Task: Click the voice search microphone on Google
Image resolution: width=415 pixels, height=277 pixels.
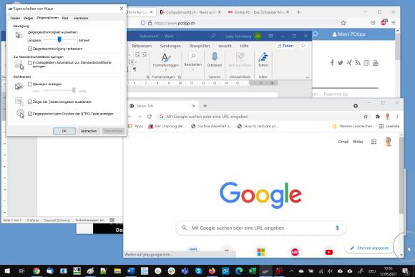Action: pyautogui.click(x=337, y=228)
